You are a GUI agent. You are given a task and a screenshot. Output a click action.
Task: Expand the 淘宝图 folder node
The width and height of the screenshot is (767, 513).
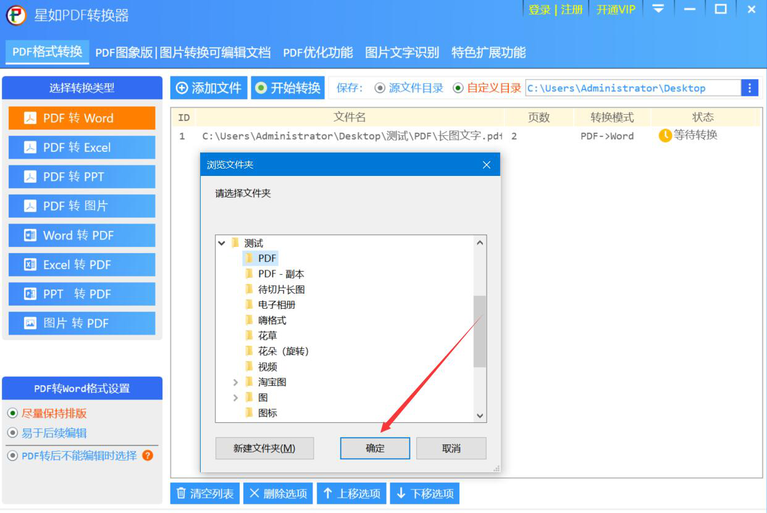coord(235,382)
